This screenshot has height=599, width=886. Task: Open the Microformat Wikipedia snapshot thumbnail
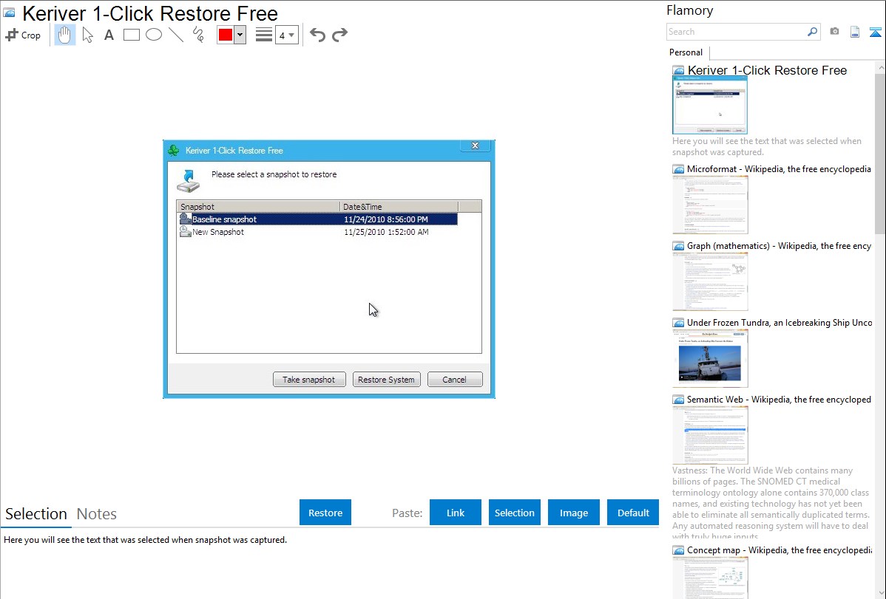click(710, 205)
